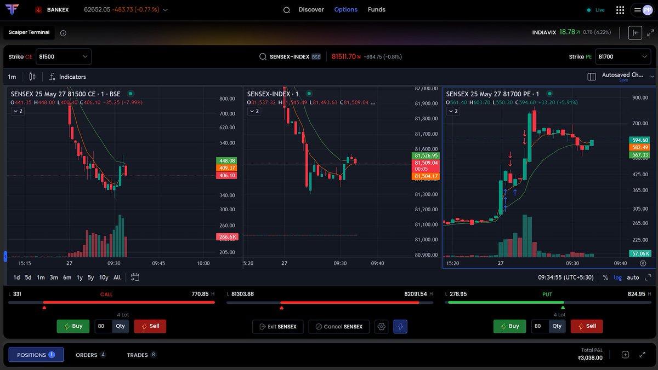Click the SENSEX index low-high range bar
Screen dimensions: 658x370
tap(330, 302)
